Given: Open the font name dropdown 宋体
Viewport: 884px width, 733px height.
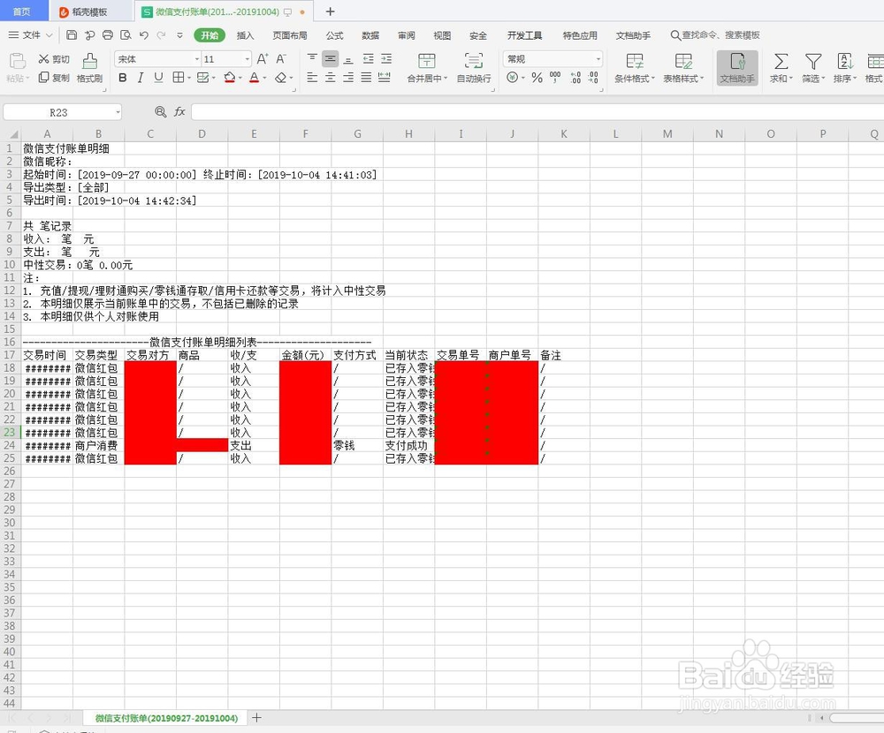Looking at the screenshot, I should [x=197, y=59].
